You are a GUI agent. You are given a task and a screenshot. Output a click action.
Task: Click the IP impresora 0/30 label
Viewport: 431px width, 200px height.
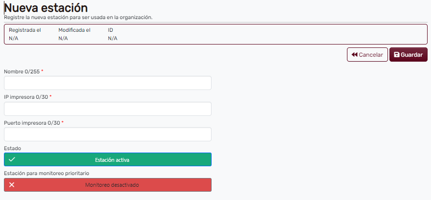point(26,97)
